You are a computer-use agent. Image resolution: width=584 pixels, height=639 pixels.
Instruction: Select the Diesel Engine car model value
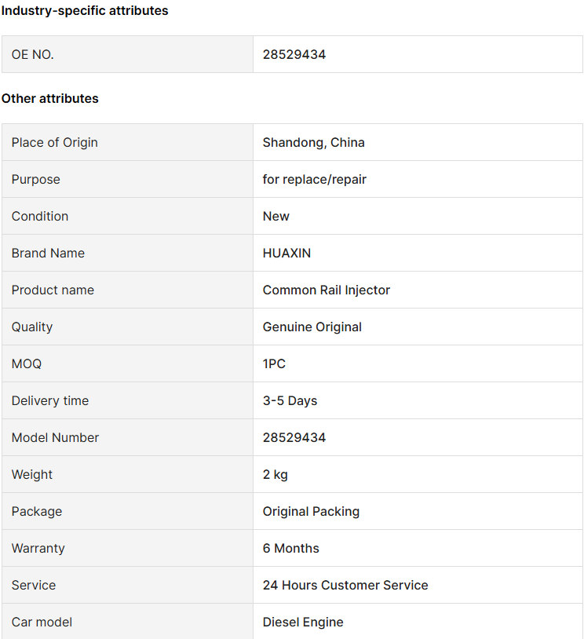(303, 623)
